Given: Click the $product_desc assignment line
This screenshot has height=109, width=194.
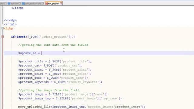Looking at the screenshot, I should click(53, 78).
